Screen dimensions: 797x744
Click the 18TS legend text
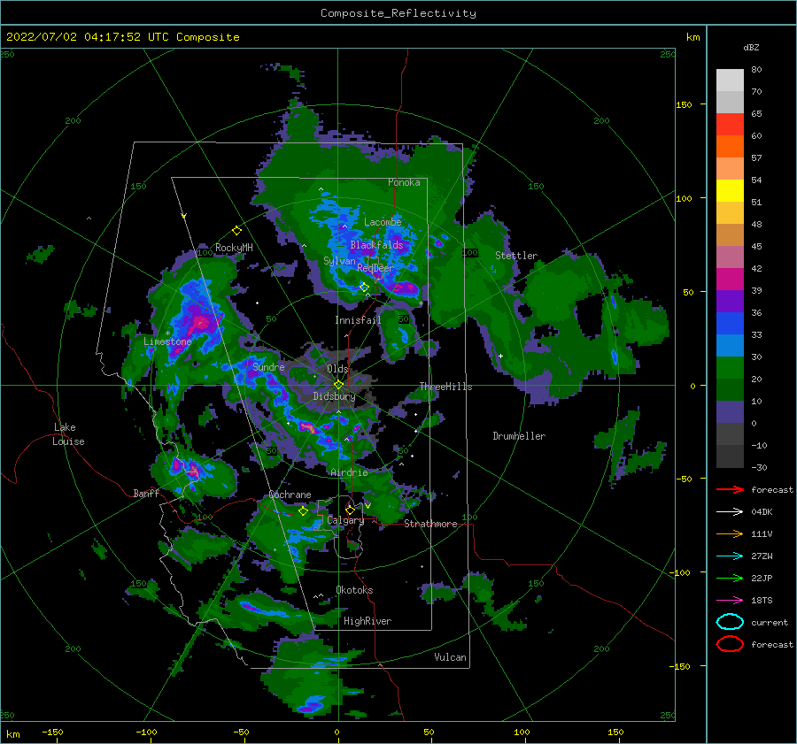click(762, 601)
